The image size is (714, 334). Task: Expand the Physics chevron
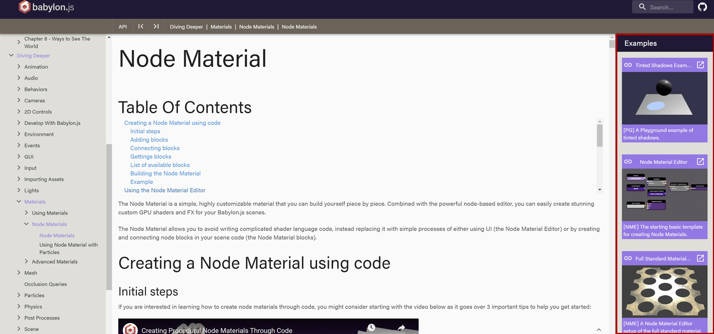pos(19,306)
